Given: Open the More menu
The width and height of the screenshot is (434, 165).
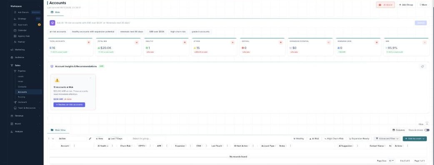Looking at the screenshot, I should pyautogui.click(x=423, y=5).
